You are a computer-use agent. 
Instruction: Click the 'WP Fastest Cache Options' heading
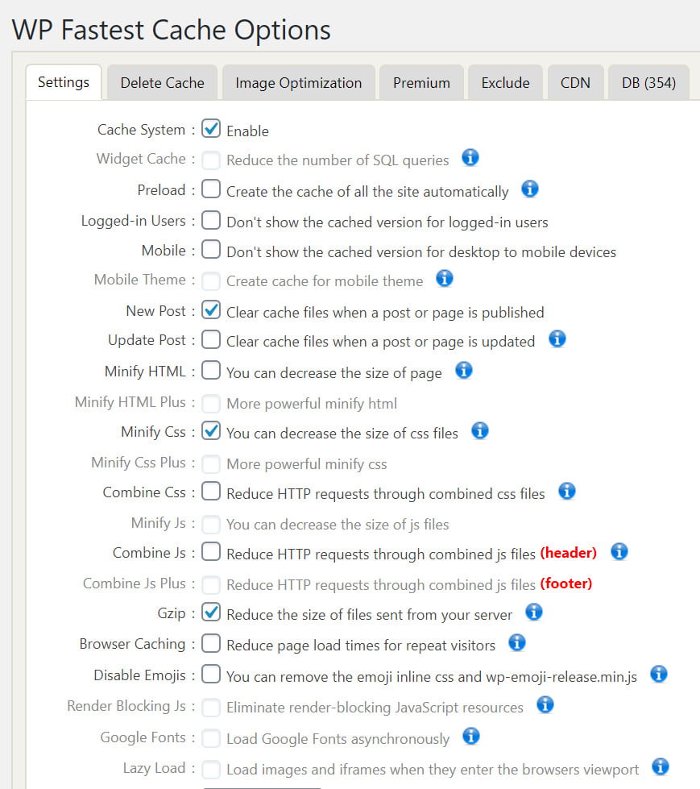[x=171, y=30]
